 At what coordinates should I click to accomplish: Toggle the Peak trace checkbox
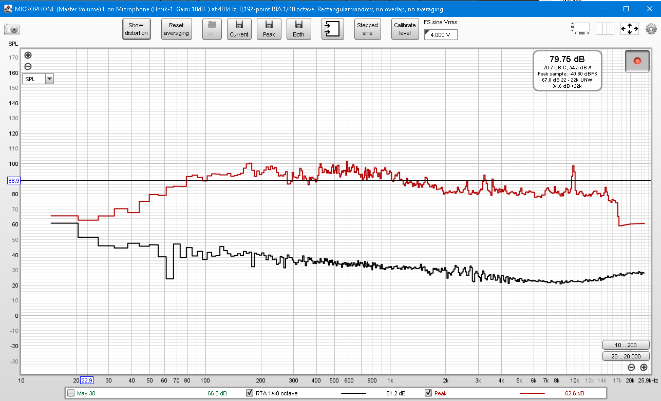(428, 393)
